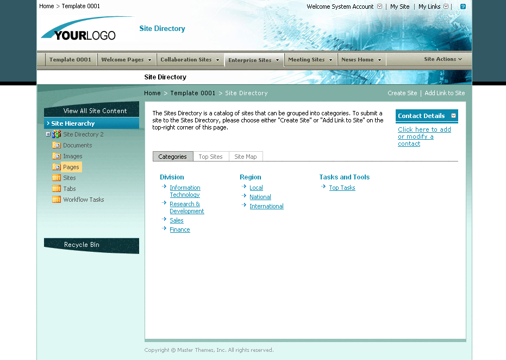Open the Documents library icon
Image resolution: width=506 pixels, height=360 pixels.
pyautogui.click(x=57, y=145)
